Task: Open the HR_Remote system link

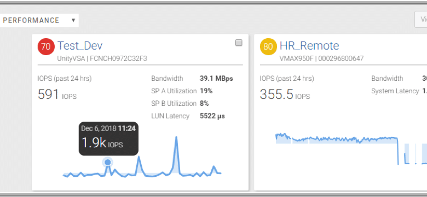Action: 309,46
